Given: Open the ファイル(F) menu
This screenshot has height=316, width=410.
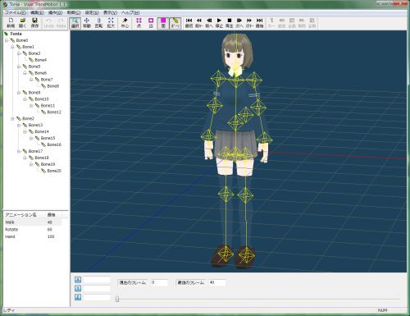Looking at the screenshot, I should click(16, 12).
